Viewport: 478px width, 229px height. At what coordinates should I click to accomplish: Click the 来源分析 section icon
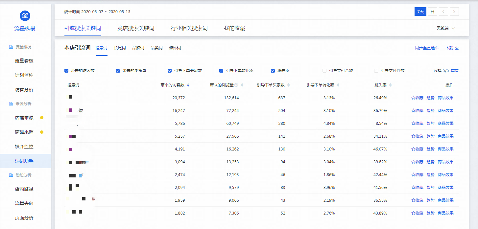click(11, 104)
